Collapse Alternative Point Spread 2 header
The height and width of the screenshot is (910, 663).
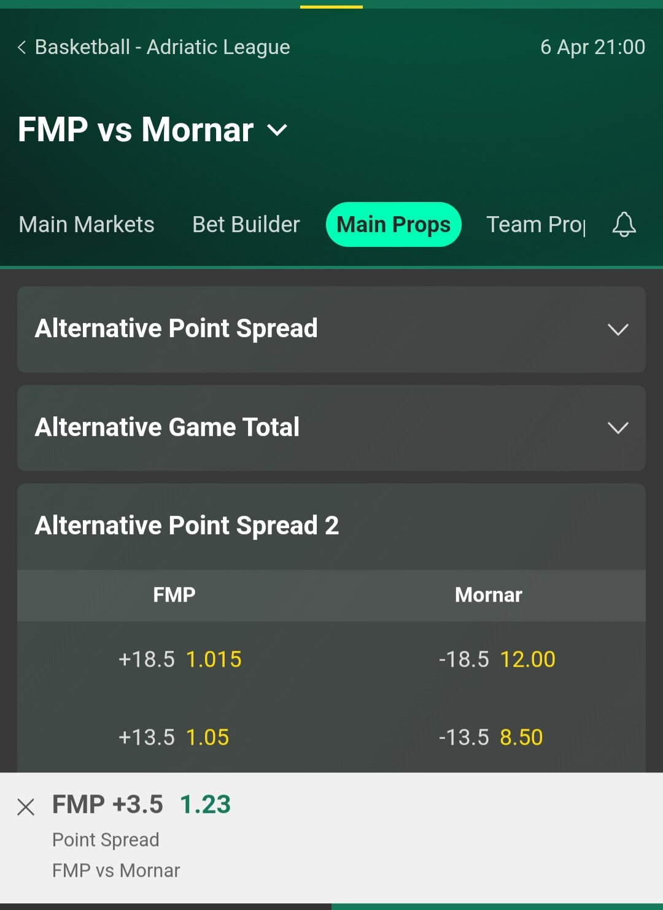pyautogui.click(x=331, y=526)
